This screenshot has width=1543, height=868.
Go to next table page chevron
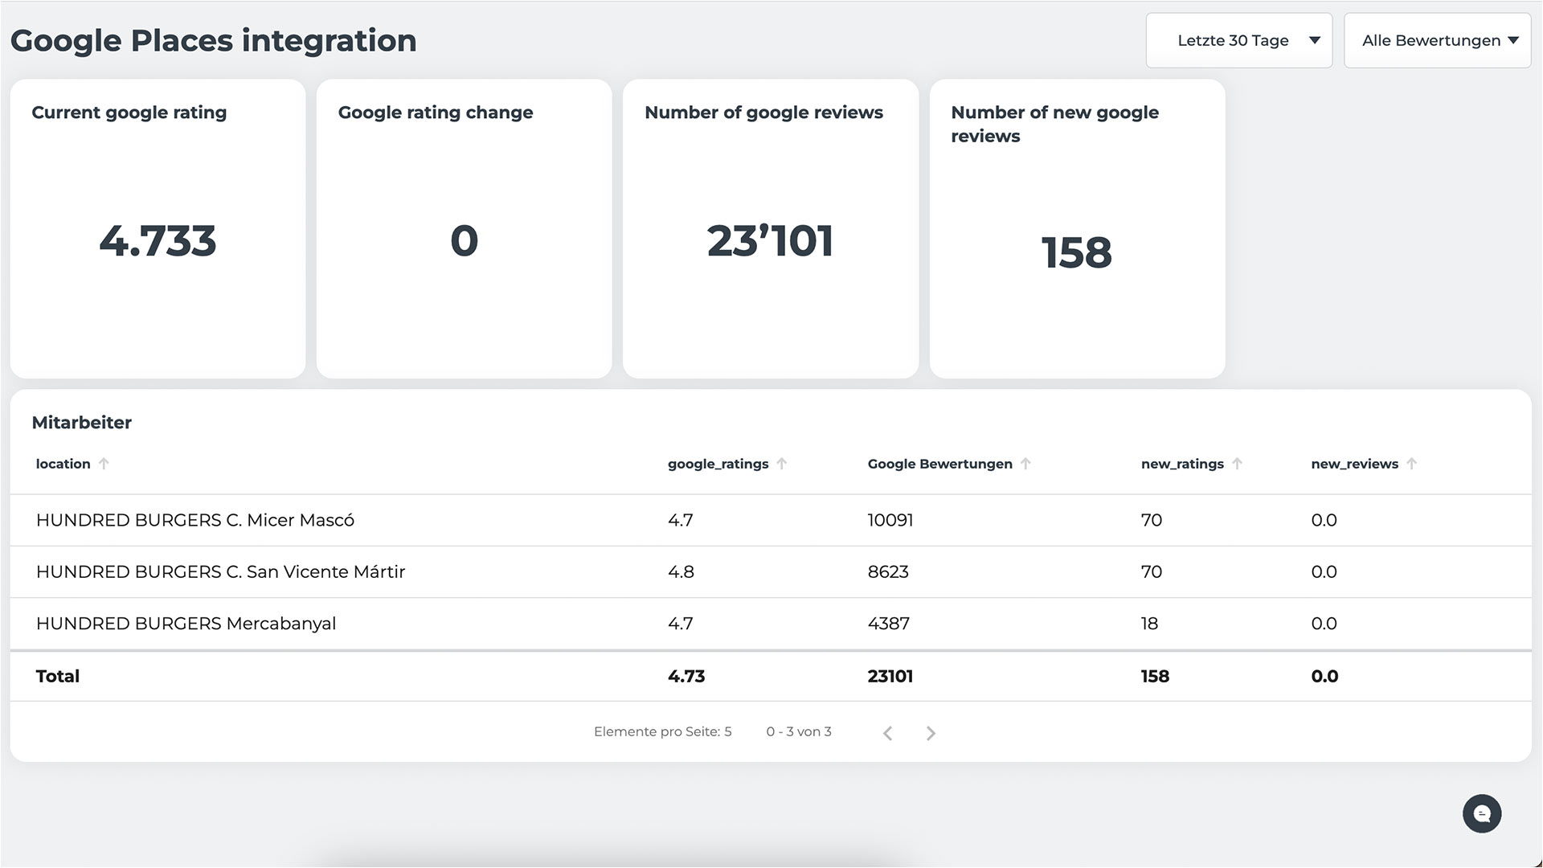click(931, 733)
